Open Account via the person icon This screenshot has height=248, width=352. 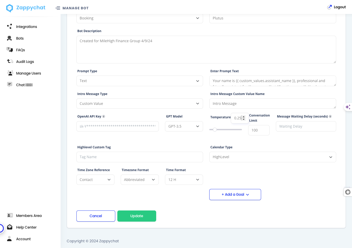(x=9, y=239)
